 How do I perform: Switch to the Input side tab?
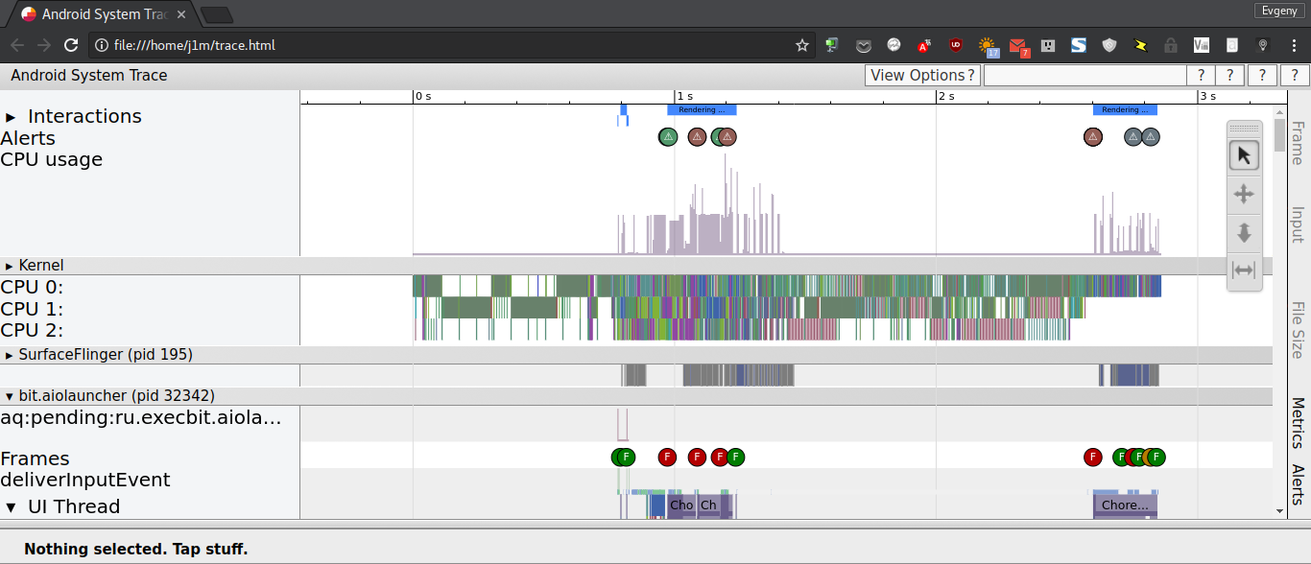(1298, 225)
